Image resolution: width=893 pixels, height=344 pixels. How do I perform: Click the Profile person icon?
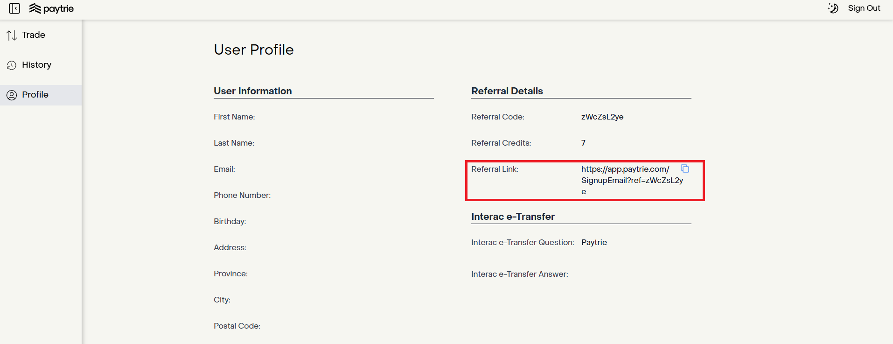point(12,95)
